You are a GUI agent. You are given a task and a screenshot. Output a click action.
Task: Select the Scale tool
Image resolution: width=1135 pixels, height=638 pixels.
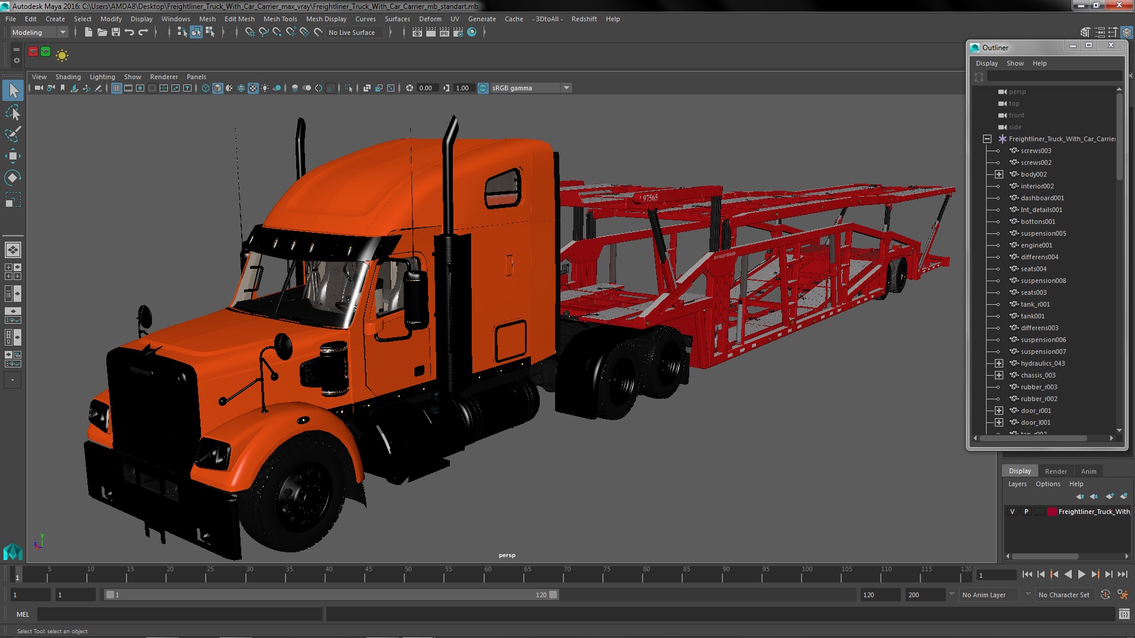(x=13, y=200)
